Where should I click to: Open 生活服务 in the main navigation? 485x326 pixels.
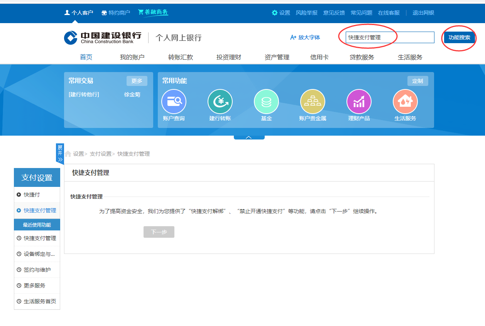coord(410,57)
